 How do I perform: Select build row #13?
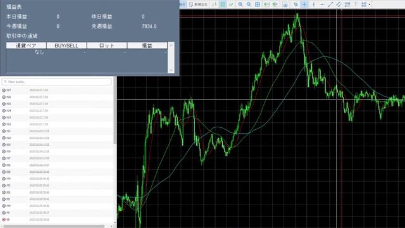[x=57, y=186]
